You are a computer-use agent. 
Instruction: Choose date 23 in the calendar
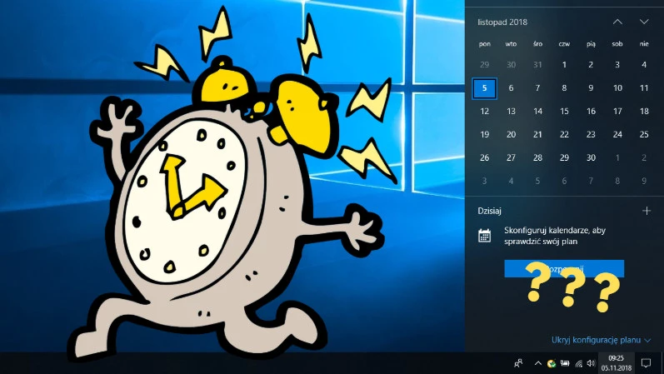pyautogui.click(x=591, y=135)
